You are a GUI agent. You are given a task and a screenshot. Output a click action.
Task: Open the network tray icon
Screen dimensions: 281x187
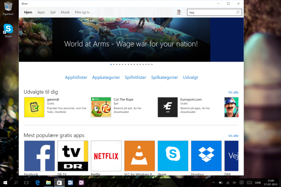point(228,183)
